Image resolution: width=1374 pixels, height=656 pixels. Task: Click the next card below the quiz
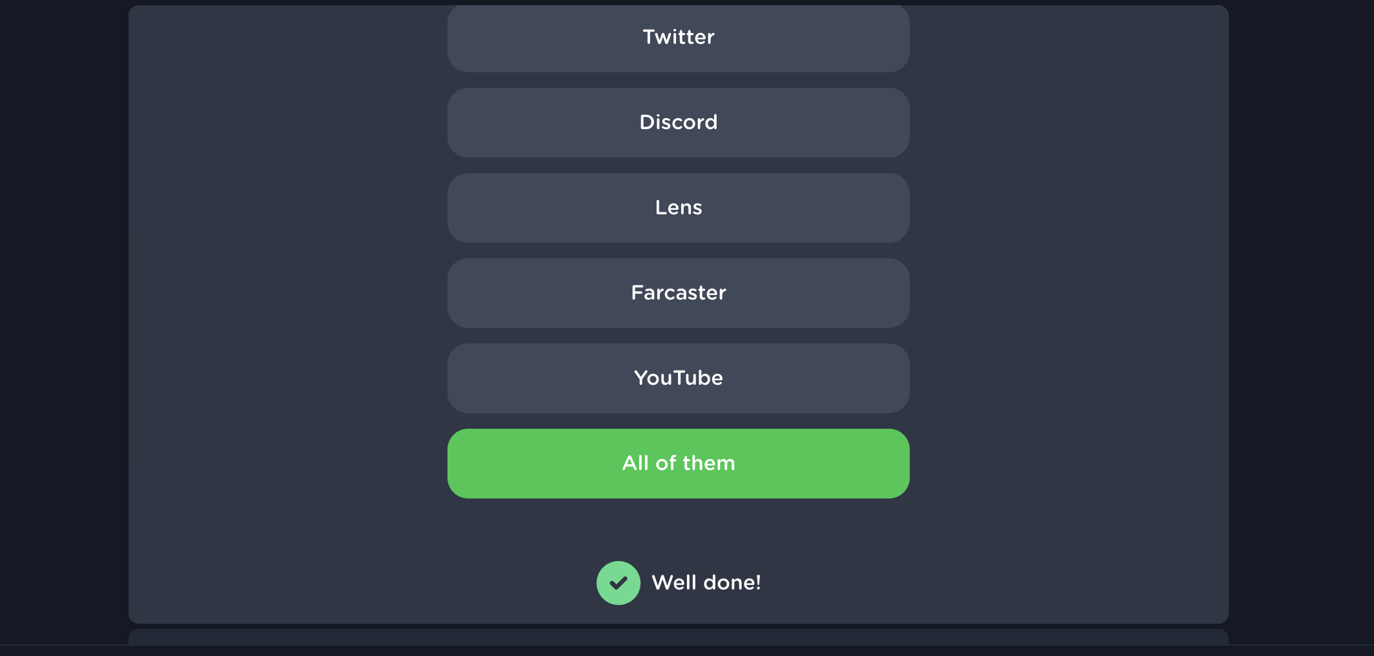678,637
